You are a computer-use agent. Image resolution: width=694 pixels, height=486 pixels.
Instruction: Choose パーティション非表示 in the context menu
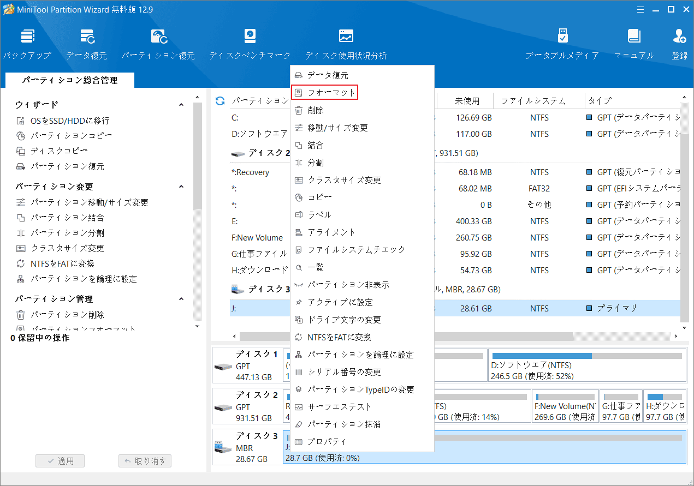362,285
